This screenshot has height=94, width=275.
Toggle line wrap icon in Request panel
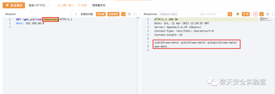(x=123, y=14)
